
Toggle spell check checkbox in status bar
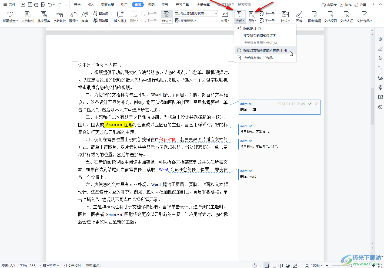pos(40,266)
